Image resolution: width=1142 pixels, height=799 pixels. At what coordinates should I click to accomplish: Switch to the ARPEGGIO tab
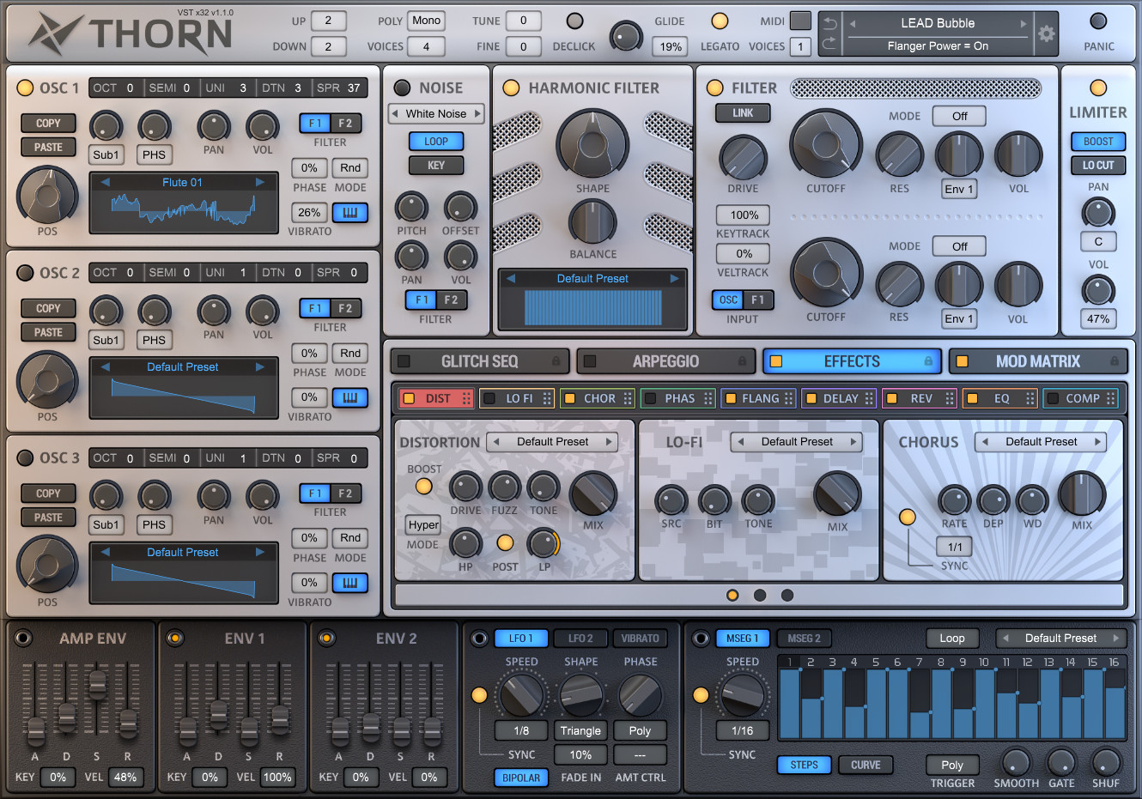665,361
